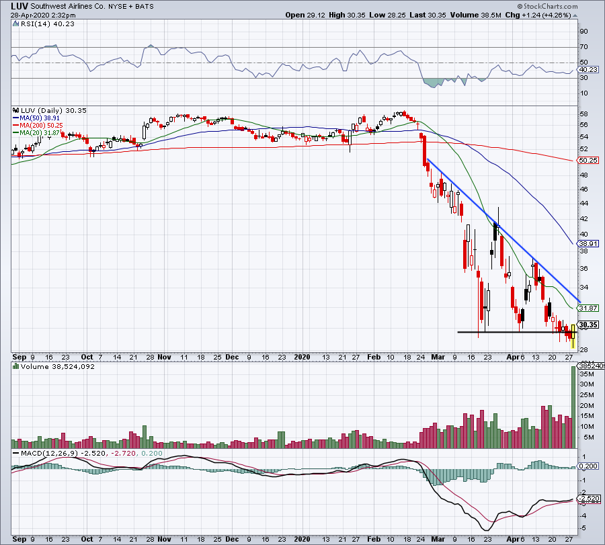The height and width of the screenshot is (545, 605).
Task: Click the red MA(200) legend line marker
Action: pos(16,126)
